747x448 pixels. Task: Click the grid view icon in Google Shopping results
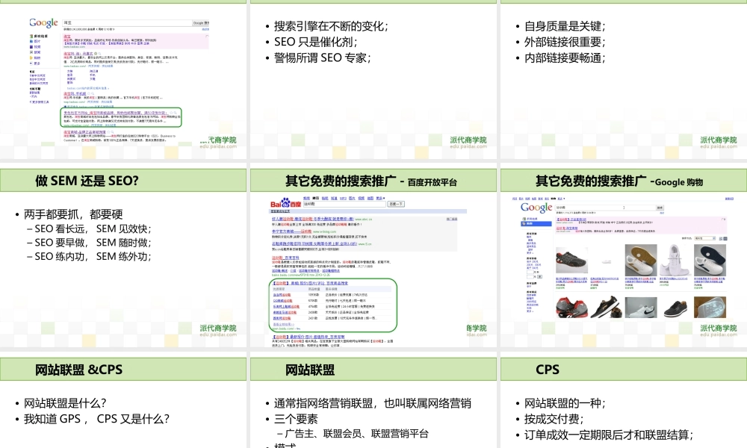pyautogui.click(x=725, y=238)
